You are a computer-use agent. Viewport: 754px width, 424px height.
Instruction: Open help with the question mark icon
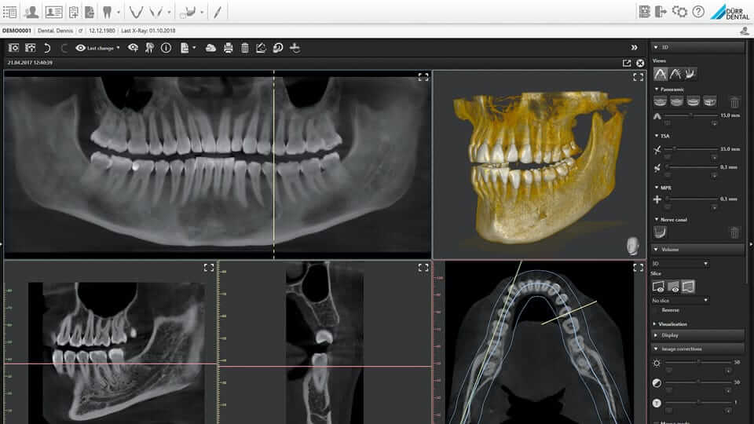coord(698,12)
